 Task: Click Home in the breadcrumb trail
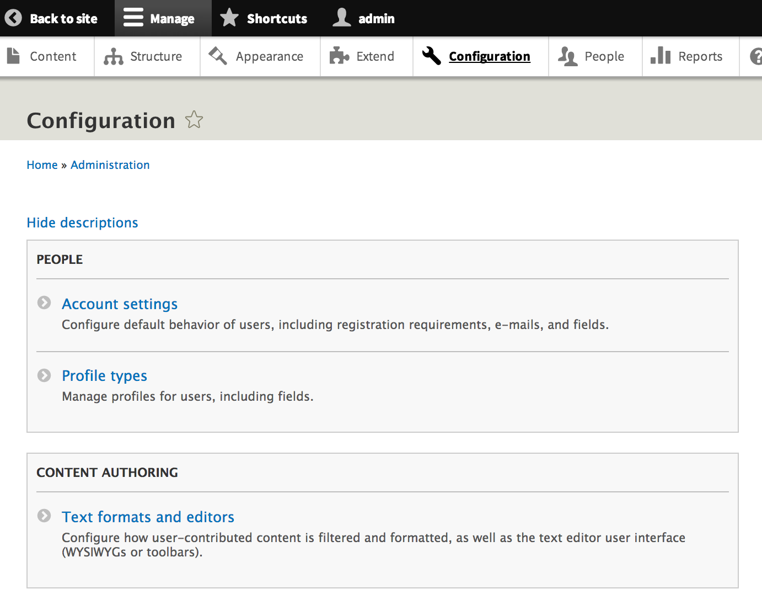pos(42,164)
